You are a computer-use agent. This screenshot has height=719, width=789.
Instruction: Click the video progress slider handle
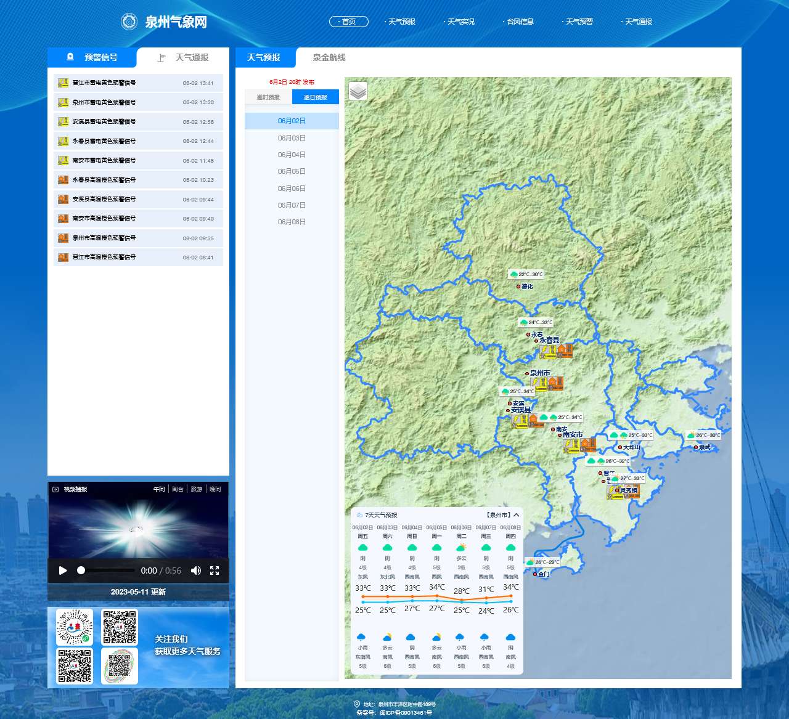click(81, 571)
